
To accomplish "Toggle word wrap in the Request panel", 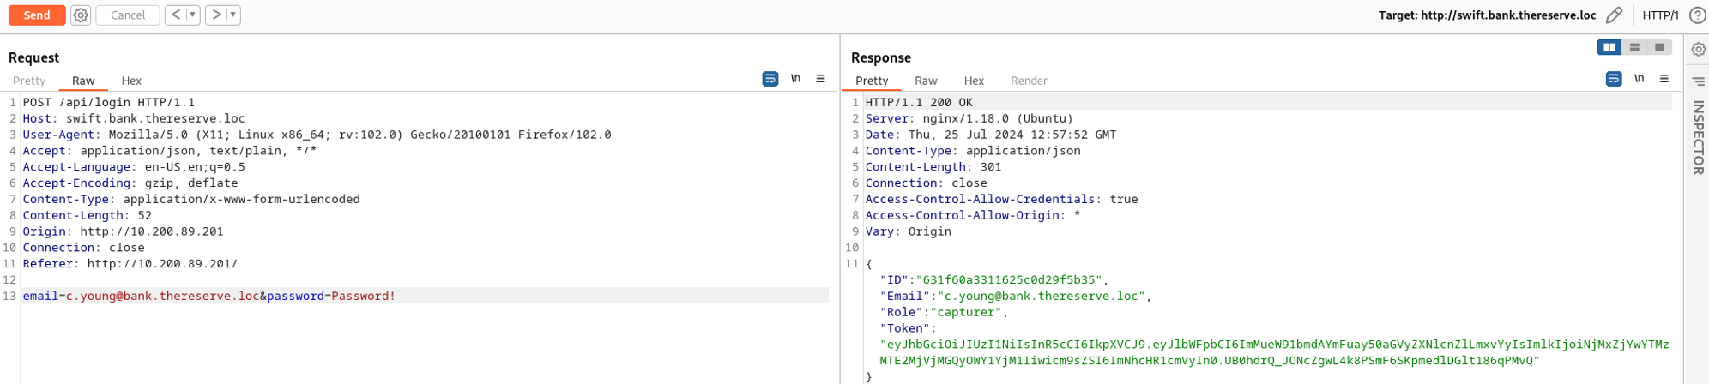I will pos(770,79).
